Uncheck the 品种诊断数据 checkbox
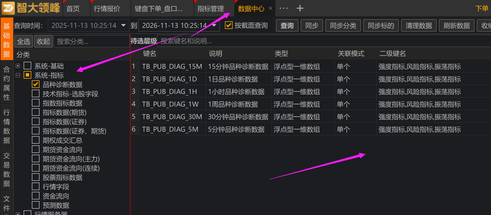This screenshot has width=491, height=215. (36, 84)
